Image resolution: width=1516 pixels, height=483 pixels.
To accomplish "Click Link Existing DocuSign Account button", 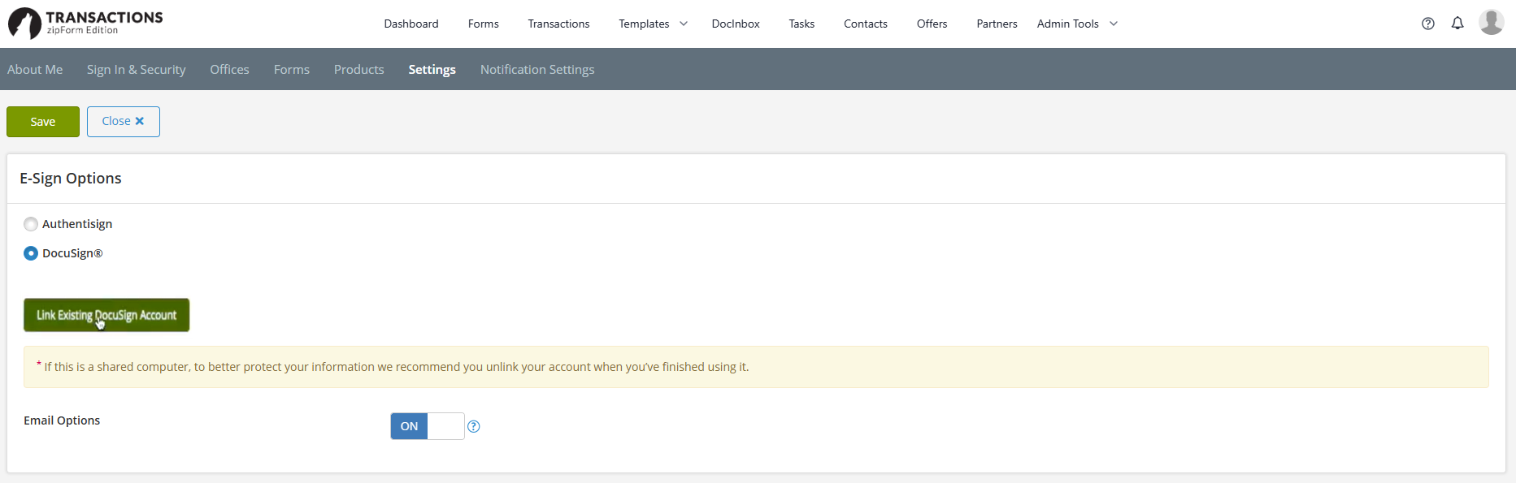I will 106,315.
